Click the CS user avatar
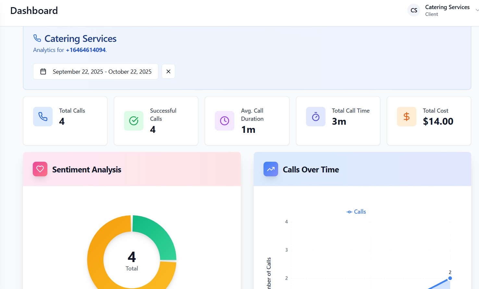This screenshot has width=479, height=289. pyautogui.click(x=414, y=10)
